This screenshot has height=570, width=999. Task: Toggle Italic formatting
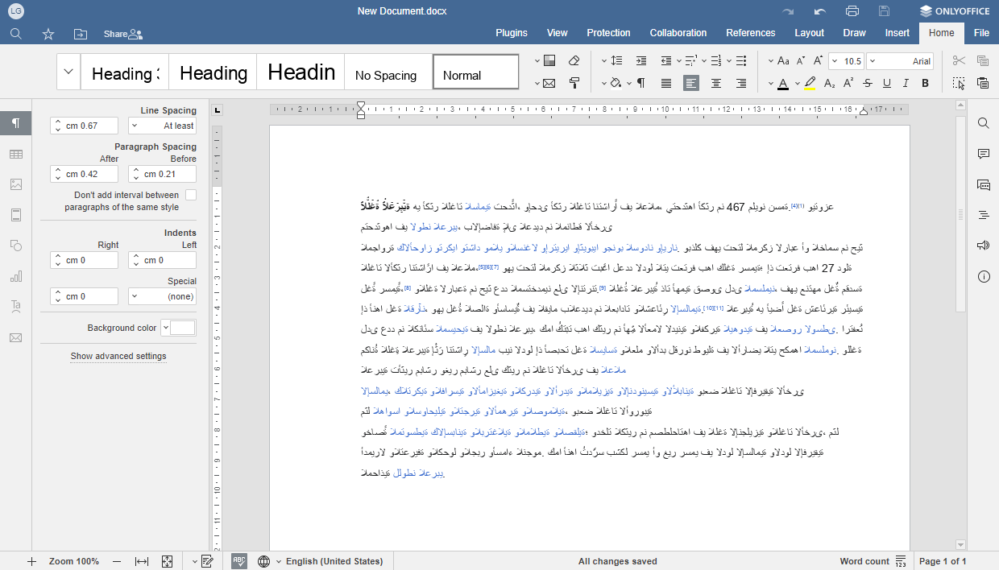tap(906, 83)
